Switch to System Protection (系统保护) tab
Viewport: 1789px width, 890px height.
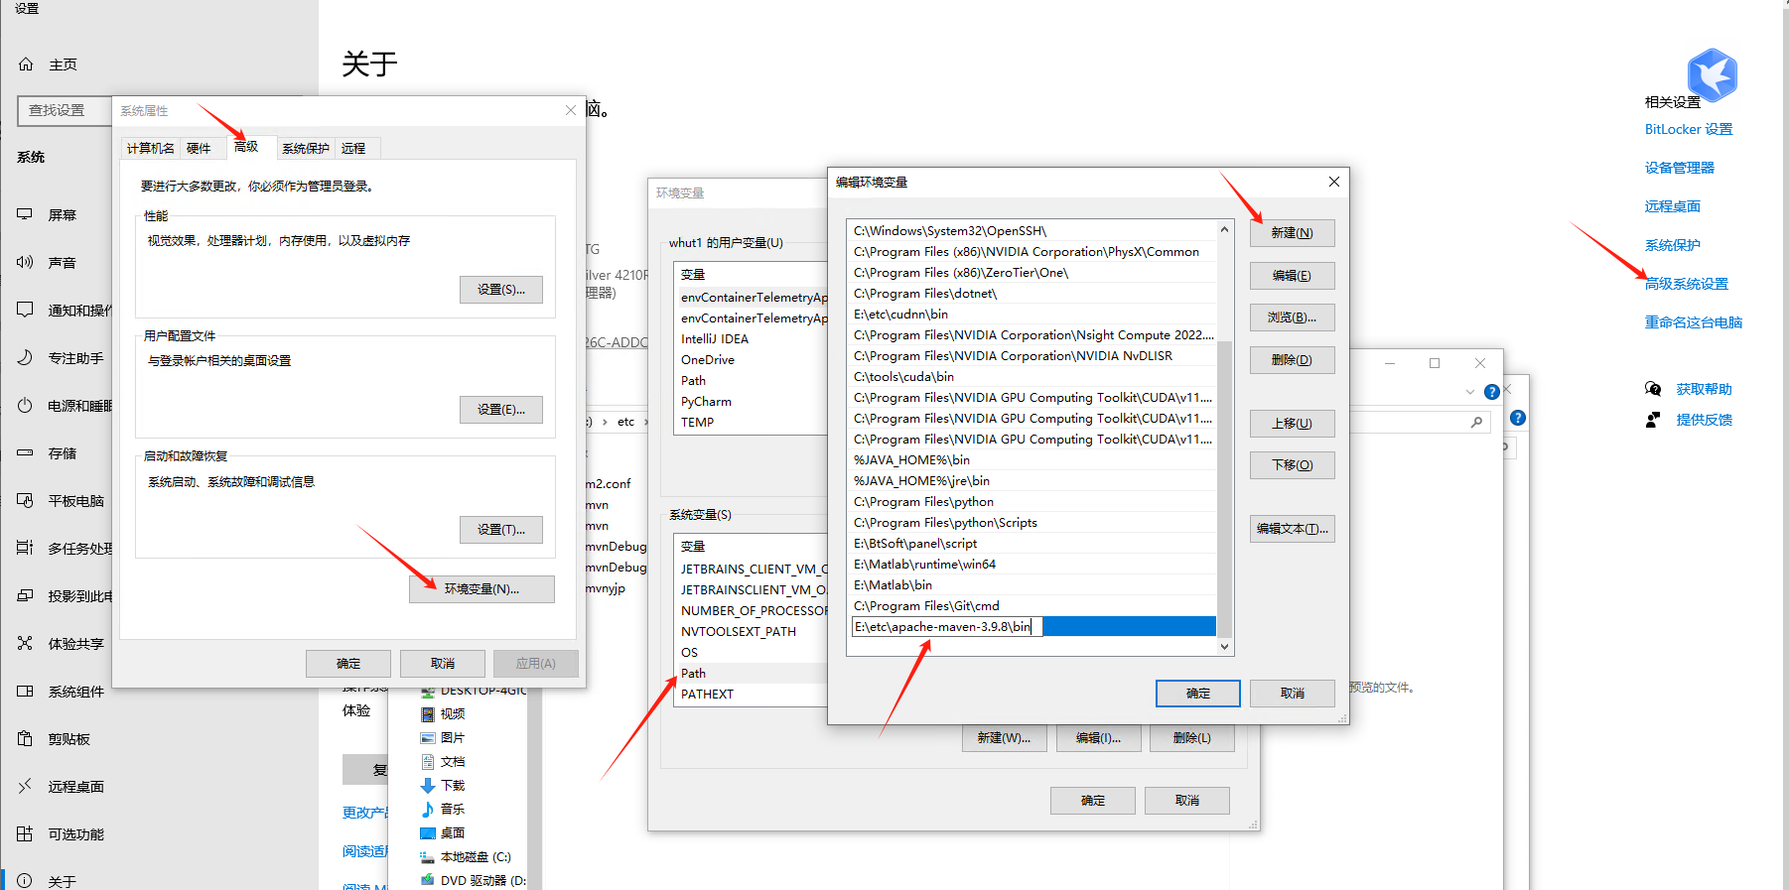[306, 148]
